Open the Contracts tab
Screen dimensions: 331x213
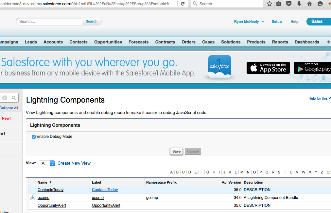point(165,42)
